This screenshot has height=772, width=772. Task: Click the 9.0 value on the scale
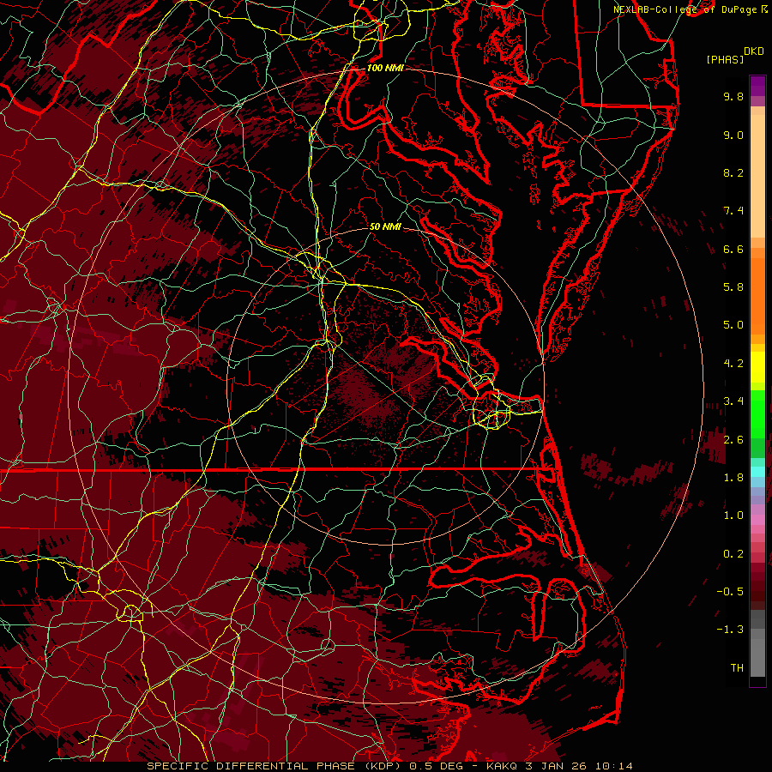pyautogui.click(x=733, y=135)
